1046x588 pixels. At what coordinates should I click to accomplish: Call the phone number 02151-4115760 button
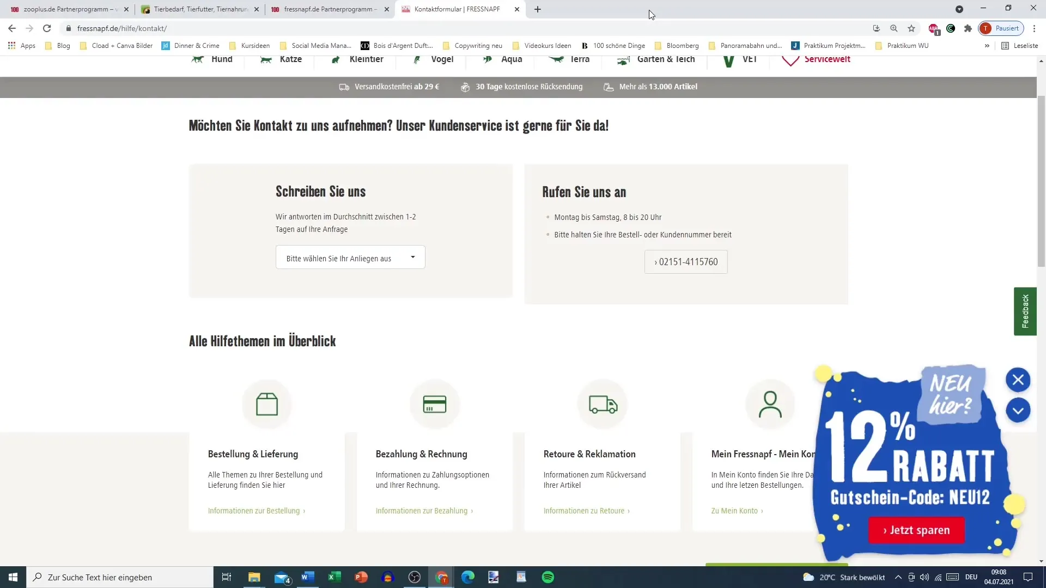(x=686, y=262)
